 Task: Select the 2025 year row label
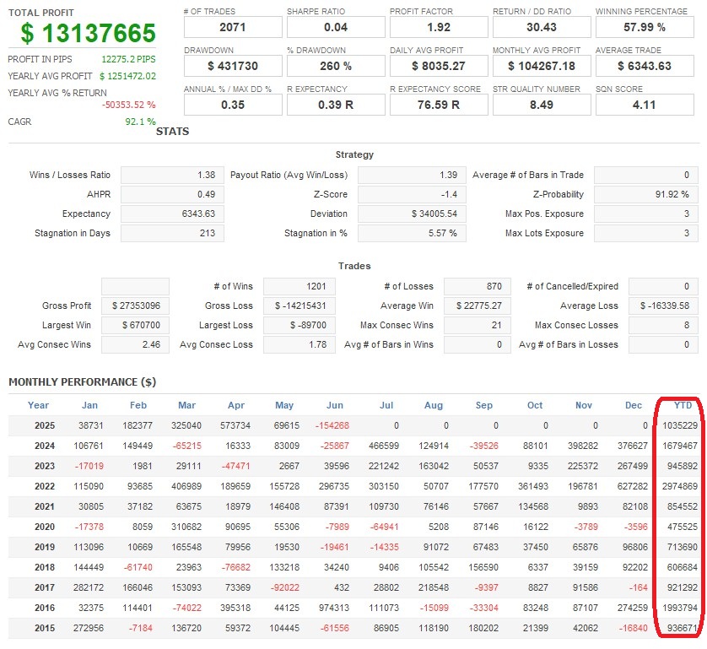pos(45,425)
